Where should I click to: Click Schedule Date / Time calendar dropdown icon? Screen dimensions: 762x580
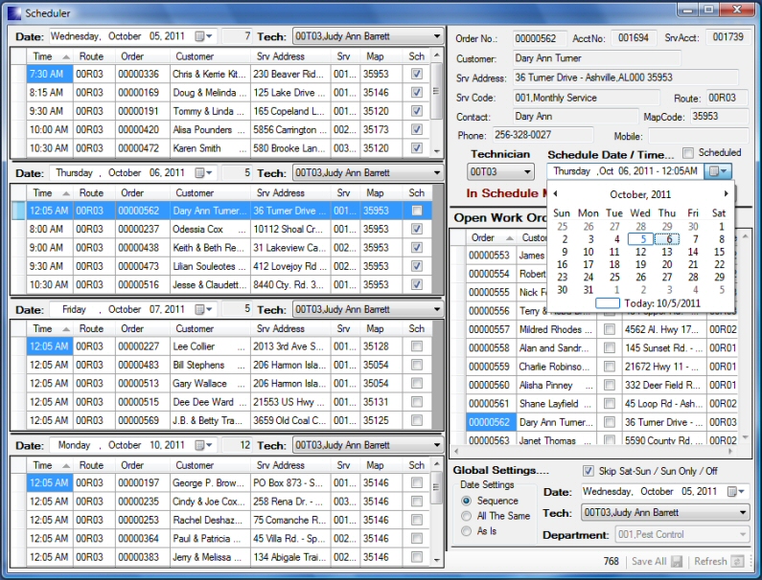point(718,171)
